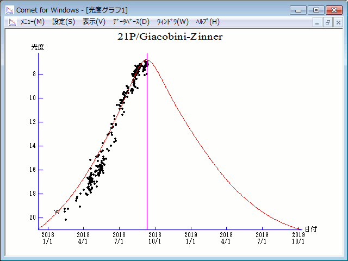The width and height of the screenshot is (348, 261).
Task: Click the 日付 date axis label
Action: [x=310, y=229]
